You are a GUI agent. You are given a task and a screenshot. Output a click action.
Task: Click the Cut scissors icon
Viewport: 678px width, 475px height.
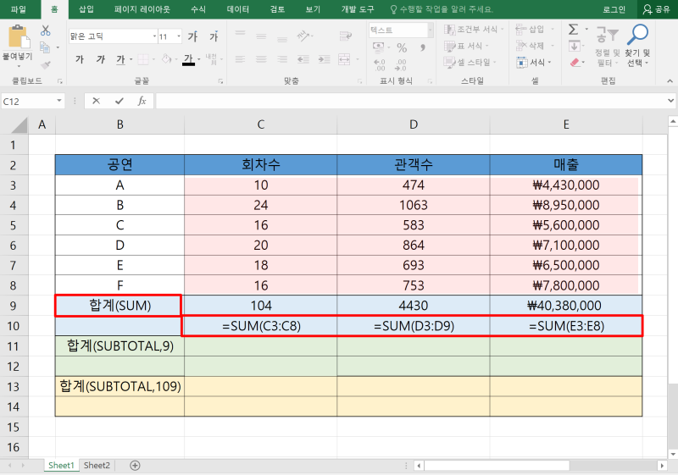46,30
